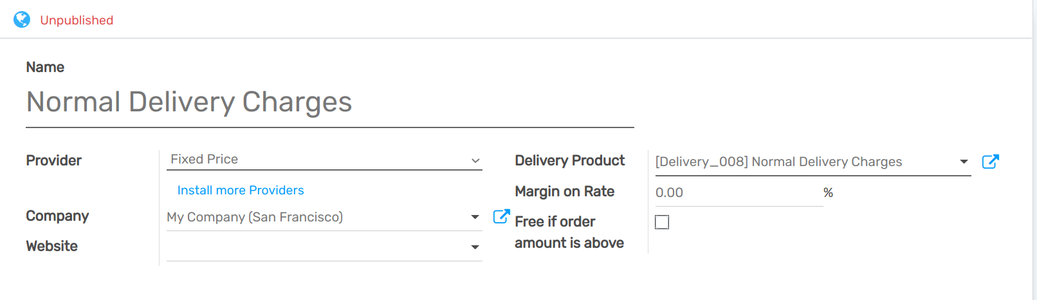Toggle the Unpublished website status text
The height and width of the screenshot is (300, 1037).
click(x=77, y=20)
